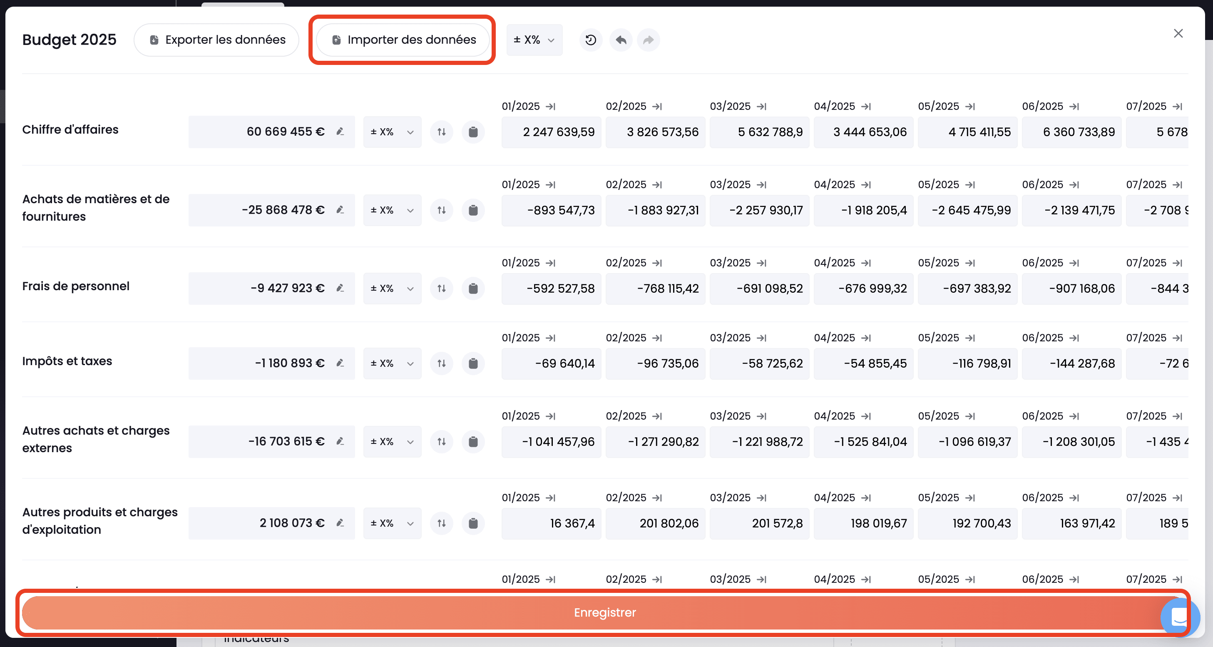
Task: Edit Chiffre d'affaires 06/2025 value 6 360 733,89
Action: (1071, 132)
